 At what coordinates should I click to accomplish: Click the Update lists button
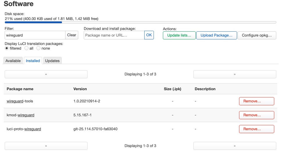tap(179, 35)
